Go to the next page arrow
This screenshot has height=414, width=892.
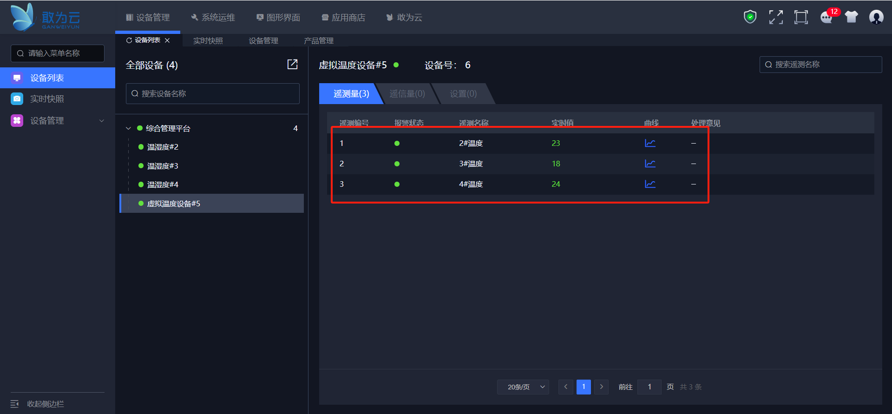tap(602, 387)
